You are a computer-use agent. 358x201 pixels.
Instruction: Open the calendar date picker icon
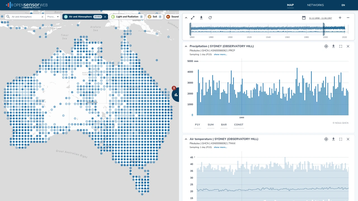(x=304, y=18)
